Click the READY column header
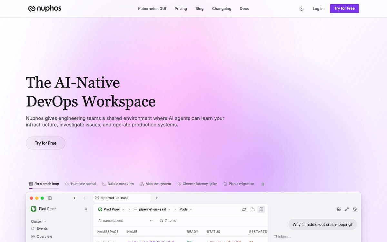 click(193, 232)
